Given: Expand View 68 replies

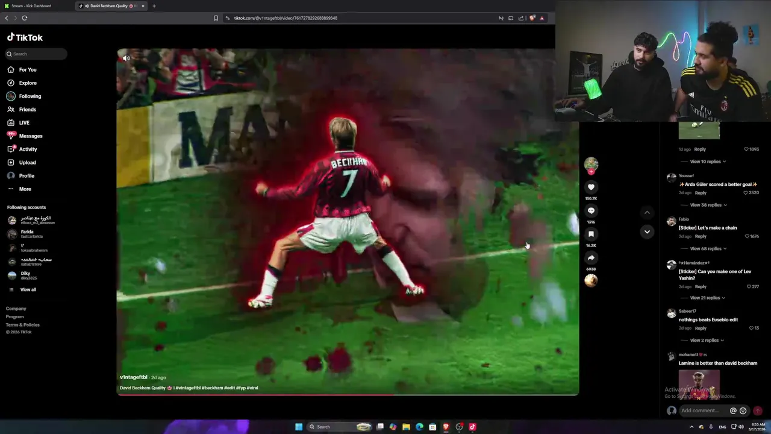Looking at the screenshot, I should click(708, 248).
